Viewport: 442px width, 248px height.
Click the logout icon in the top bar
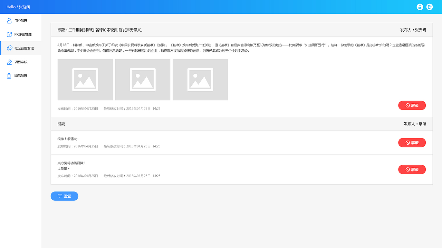tap(430, 7)
